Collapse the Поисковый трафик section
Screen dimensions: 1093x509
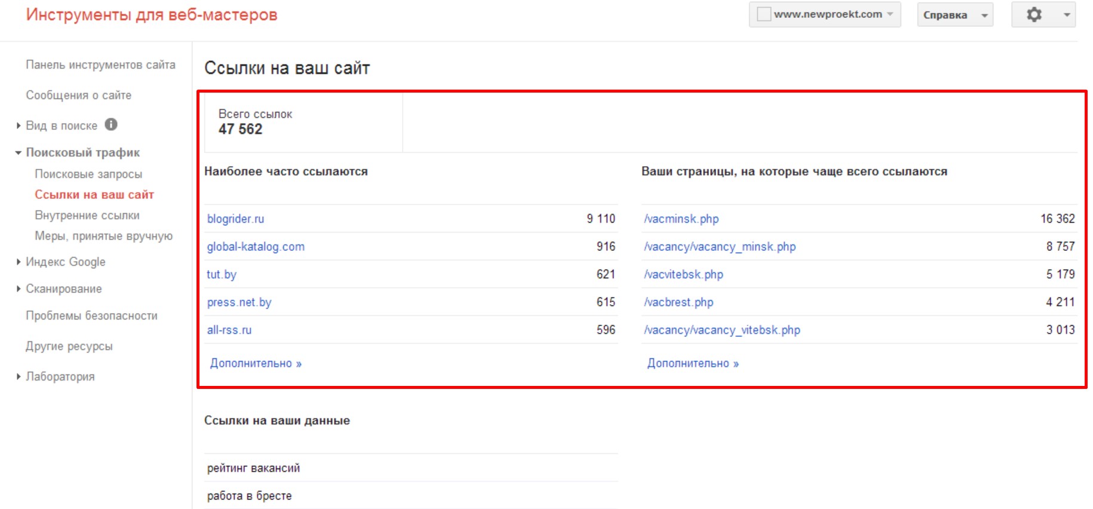tap(19, 153)
